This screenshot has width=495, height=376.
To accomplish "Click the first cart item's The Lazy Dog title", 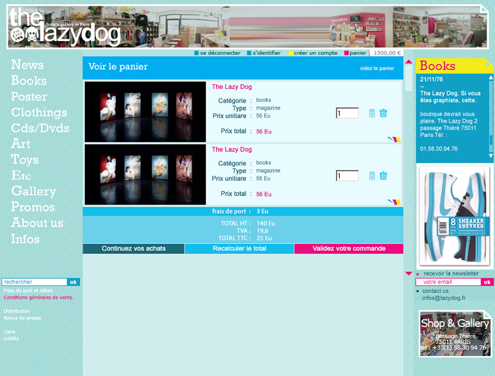I will (232, 87).
